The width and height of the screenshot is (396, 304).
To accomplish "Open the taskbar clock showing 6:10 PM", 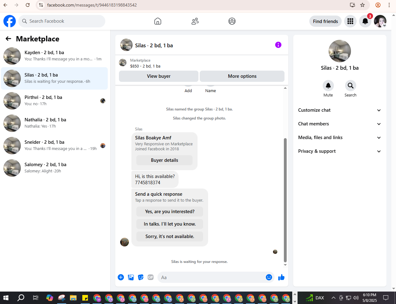I will click(370, 298).
